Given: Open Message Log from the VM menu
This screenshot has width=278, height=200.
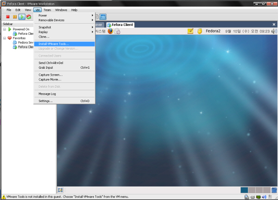Looking at the screenshot, I should point(64,94).
